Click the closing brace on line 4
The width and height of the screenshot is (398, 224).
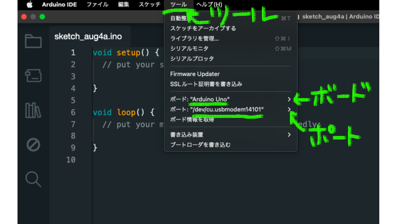(95, 88)
